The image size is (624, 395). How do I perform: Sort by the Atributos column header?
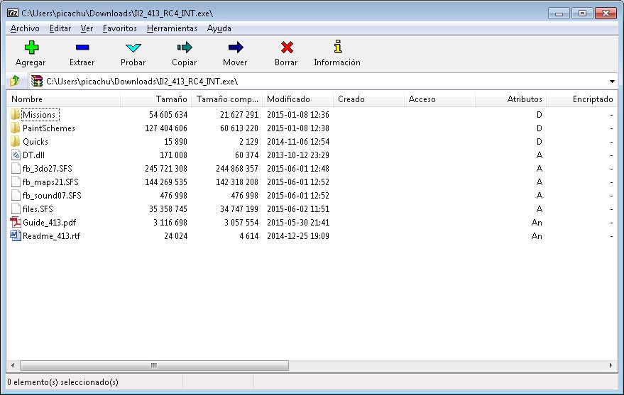click(x=510, y=99)
